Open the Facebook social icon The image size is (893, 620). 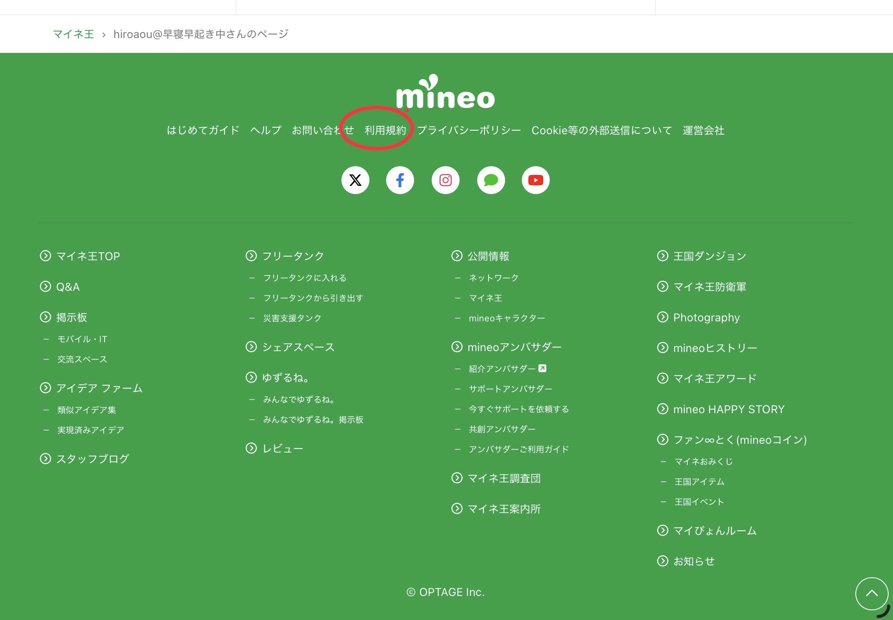click(400, 180)
